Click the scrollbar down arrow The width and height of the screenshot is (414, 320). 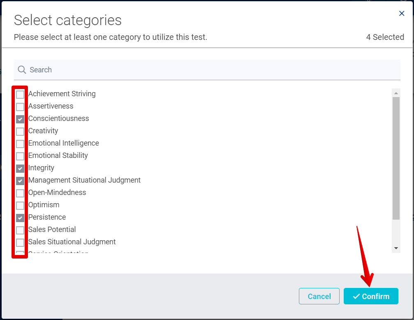point(396,248)
